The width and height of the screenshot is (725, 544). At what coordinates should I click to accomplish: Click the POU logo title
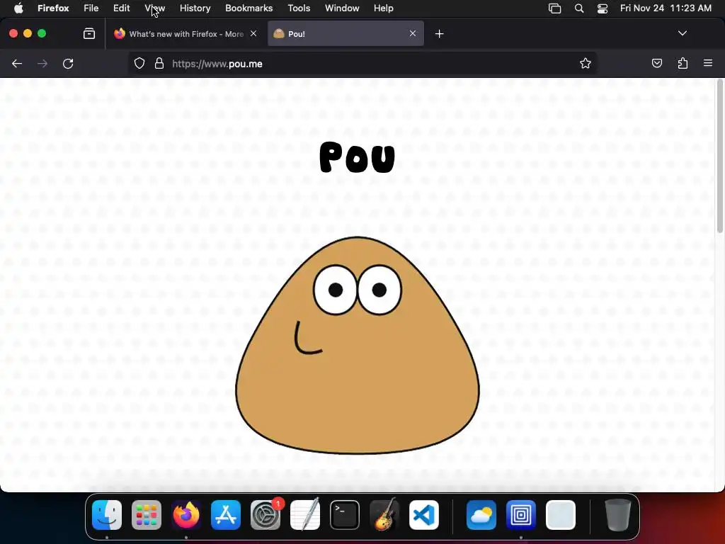(x=358, y=157)
